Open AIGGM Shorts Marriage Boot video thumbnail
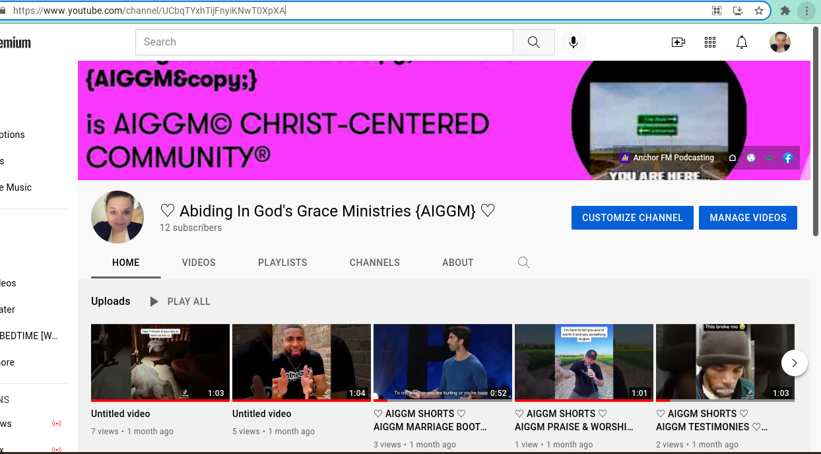This screenshot has height=454, width=821. pos(442,362)
